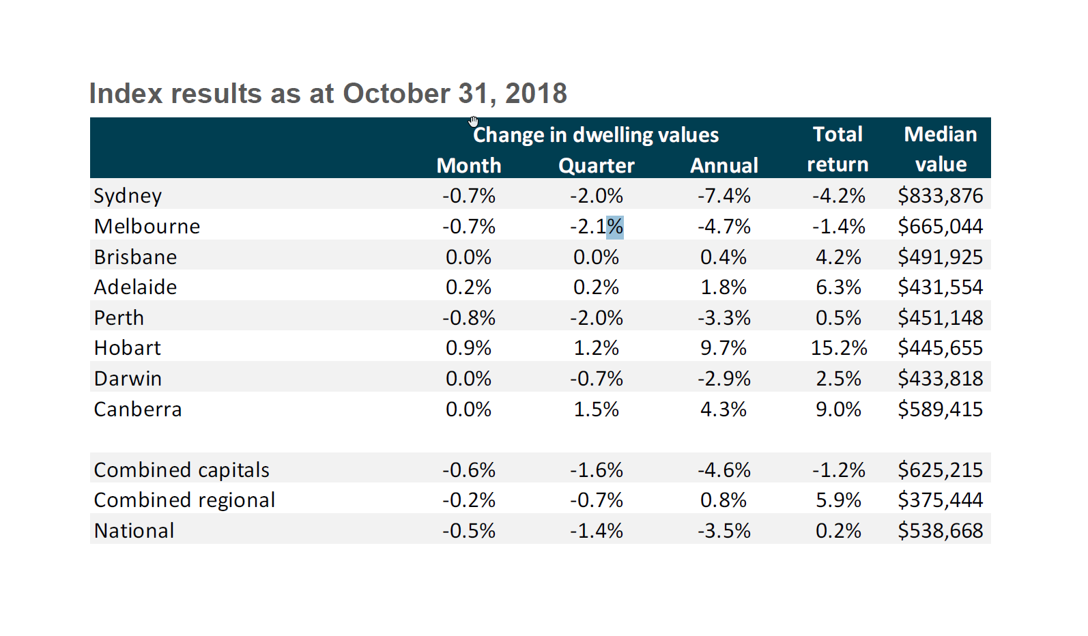The height and width of the screenshot is (636, 1088).
Task: Select Combined regional median value $375,444
Action: pyautogui.click(x=940, y=500)
